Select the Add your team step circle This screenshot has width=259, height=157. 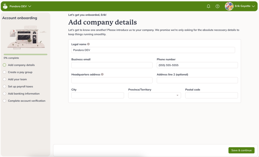point(4,79)
